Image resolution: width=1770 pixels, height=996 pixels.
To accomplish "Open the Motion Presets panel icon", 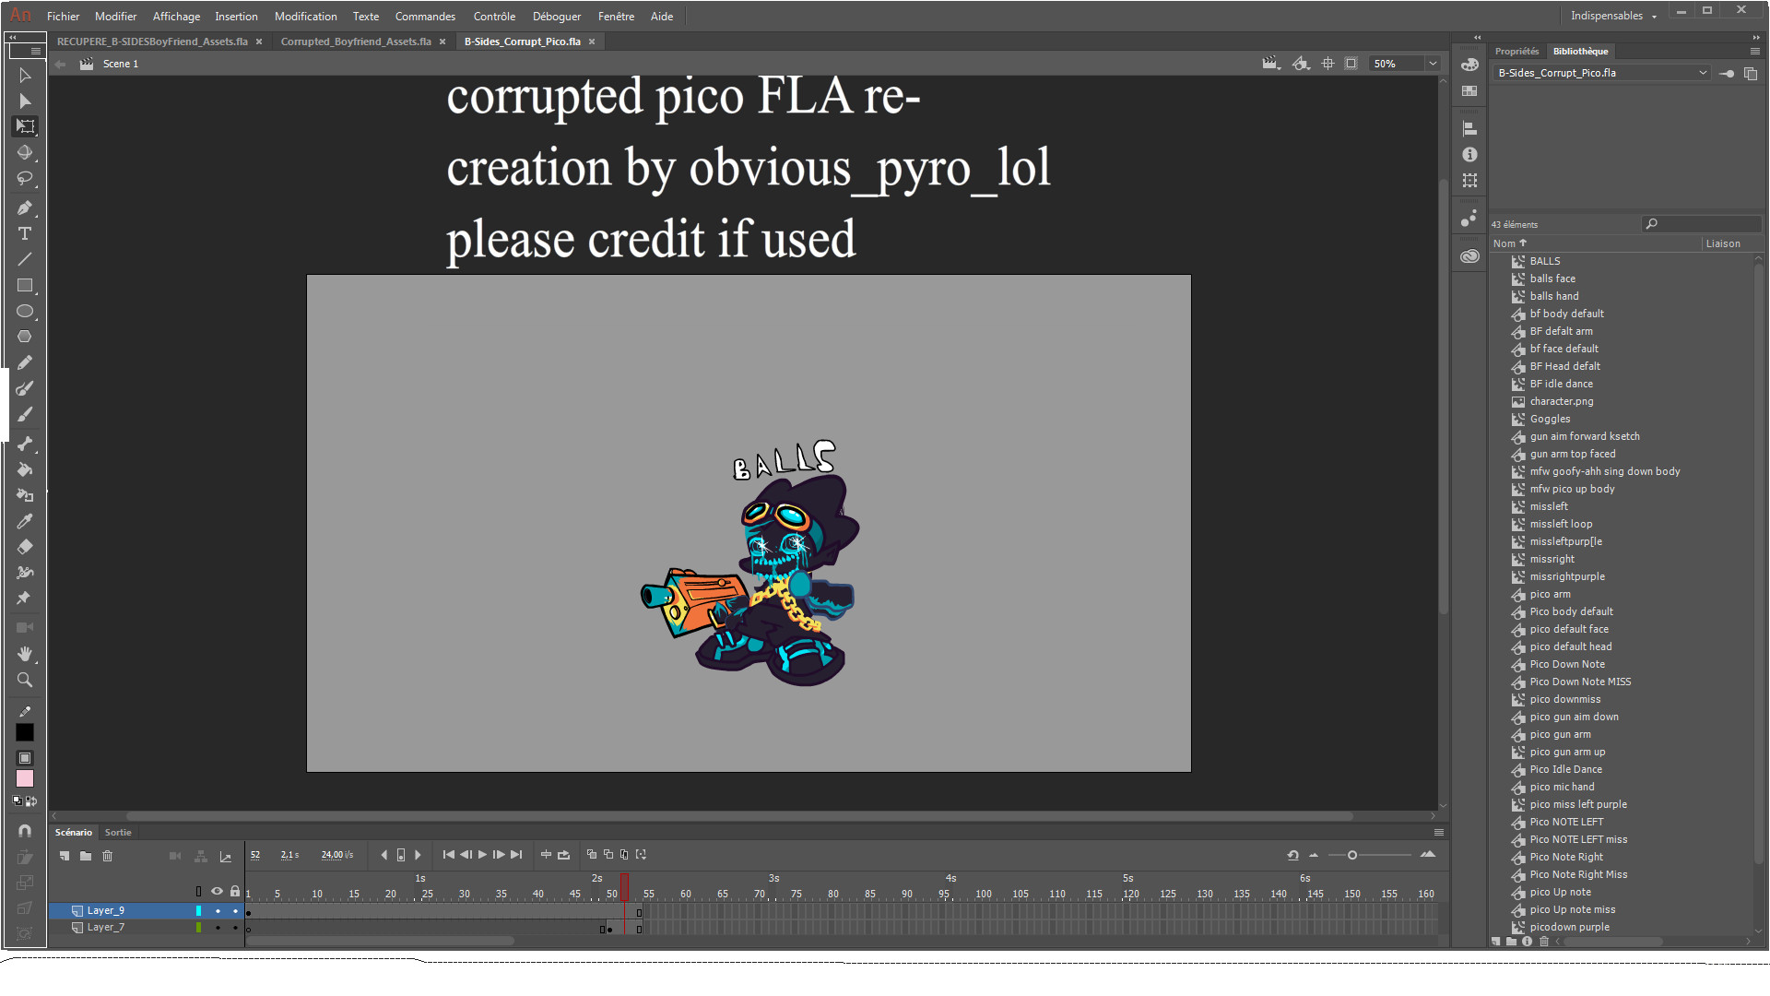I will pyautogui.click(x=1469, y=219).
